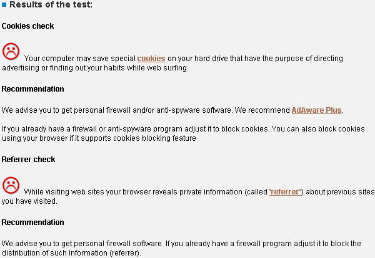Click the line "distribution of such information (referrer)."
375x258 pixels.
click(71, 252)
